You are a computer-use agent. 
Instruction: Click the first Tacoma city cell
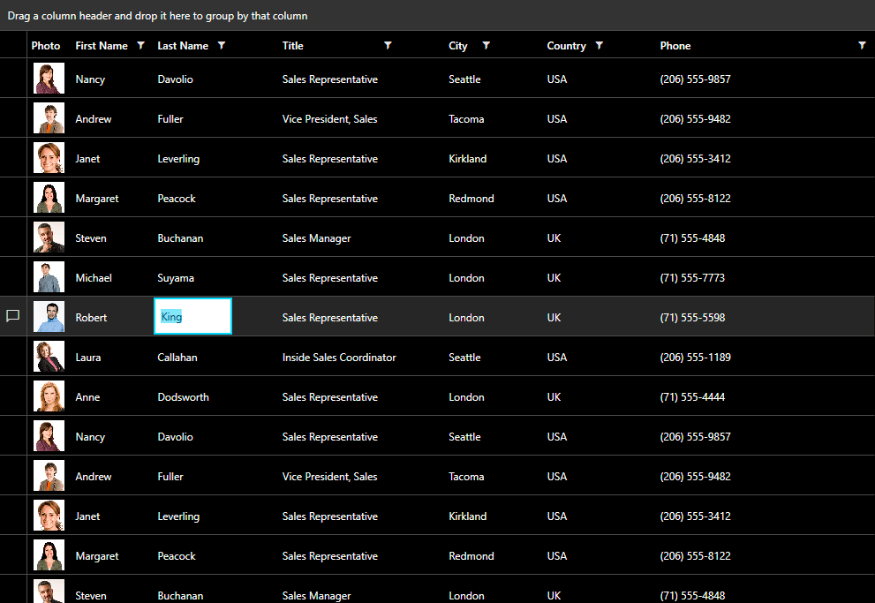click(x=466, y=119)
